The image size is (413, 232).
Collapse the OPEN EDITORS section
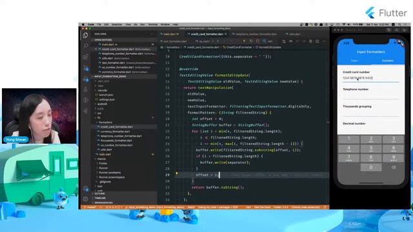coord(103,40)
